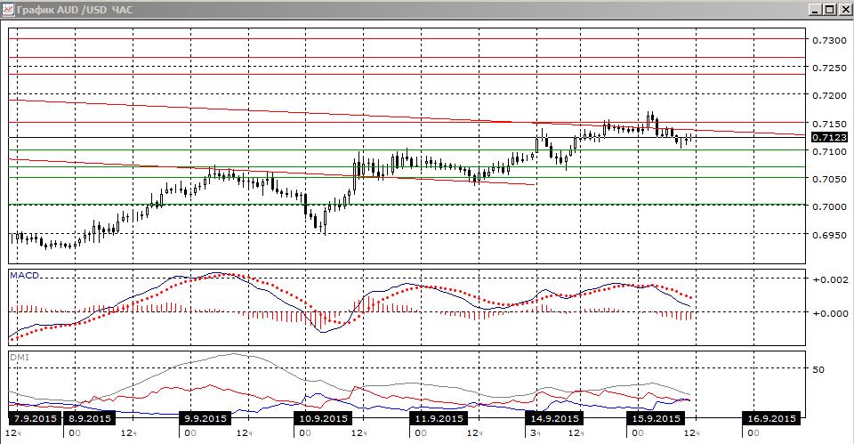Click the 0.6950 price axis label
The image size is (854, 444).
click(829, 235)
